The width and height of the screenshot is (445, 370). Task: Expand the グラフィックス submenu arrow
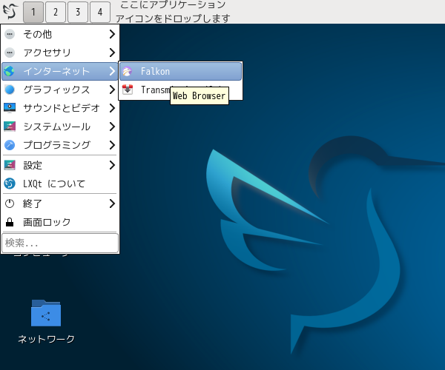coord(112,90)
